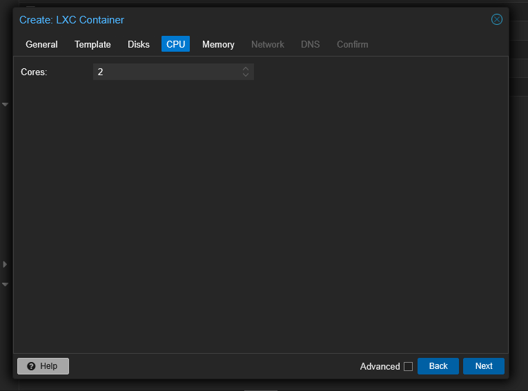
Task: Click the disabled Network tab
Action: 268,44
